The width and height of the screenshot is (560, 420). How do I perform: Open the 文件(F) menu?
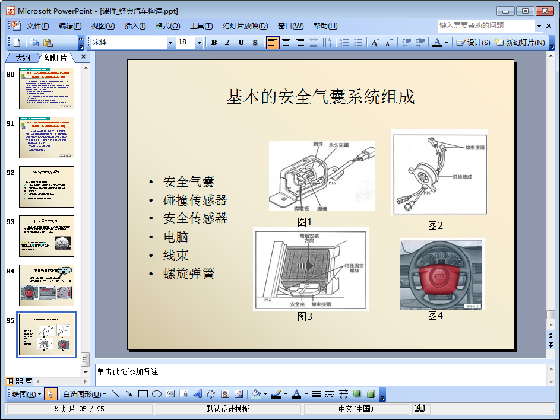[37, 26]
